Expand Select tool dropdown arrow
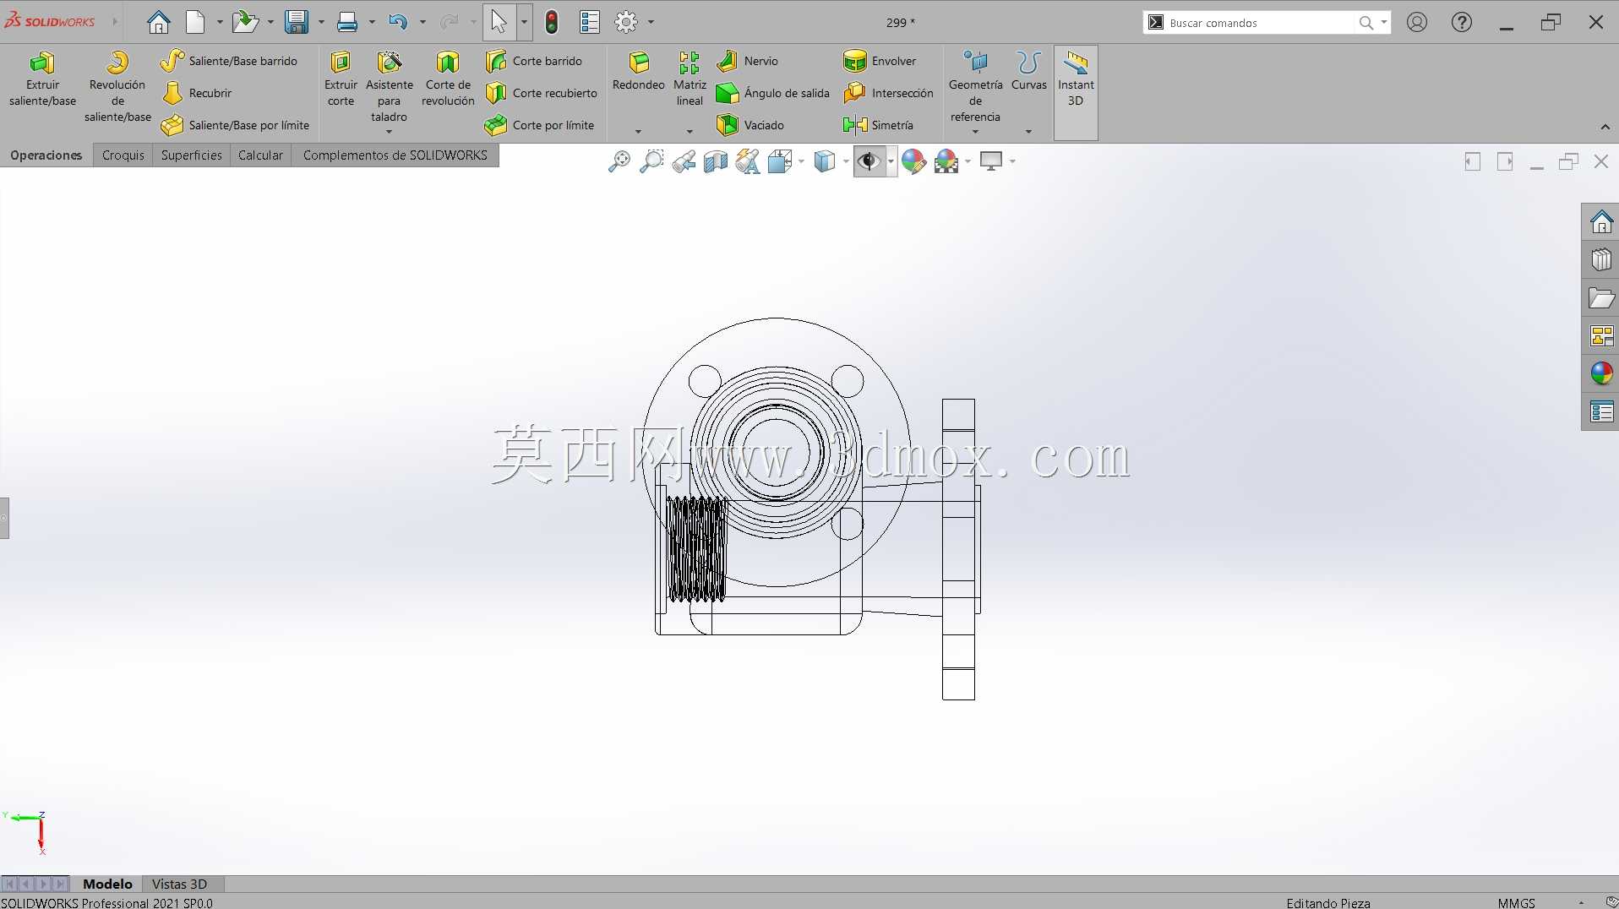The height and width of the screenshot is (909, 1619). coord(524,22)
